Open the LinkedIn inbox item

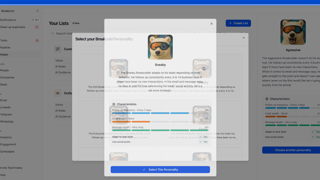pyautogui.click(x=5, y=107)
